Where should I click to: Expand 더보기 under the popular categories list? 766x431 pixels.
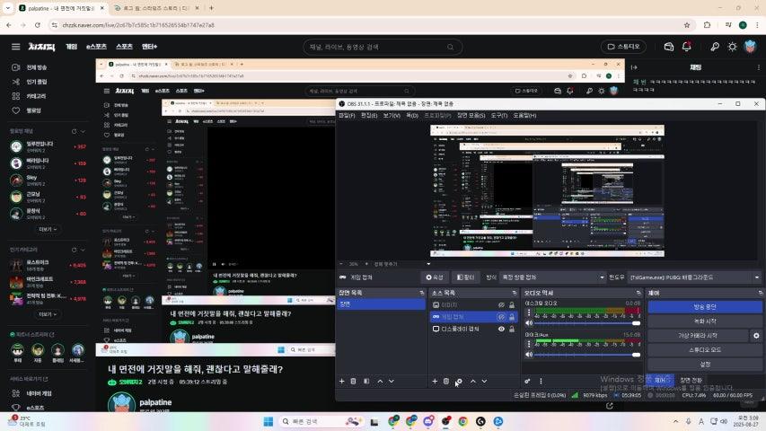[x=48, y=314]
